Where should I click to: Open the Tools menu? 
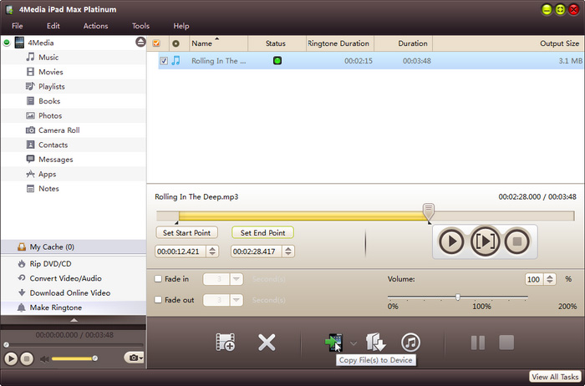140,26
